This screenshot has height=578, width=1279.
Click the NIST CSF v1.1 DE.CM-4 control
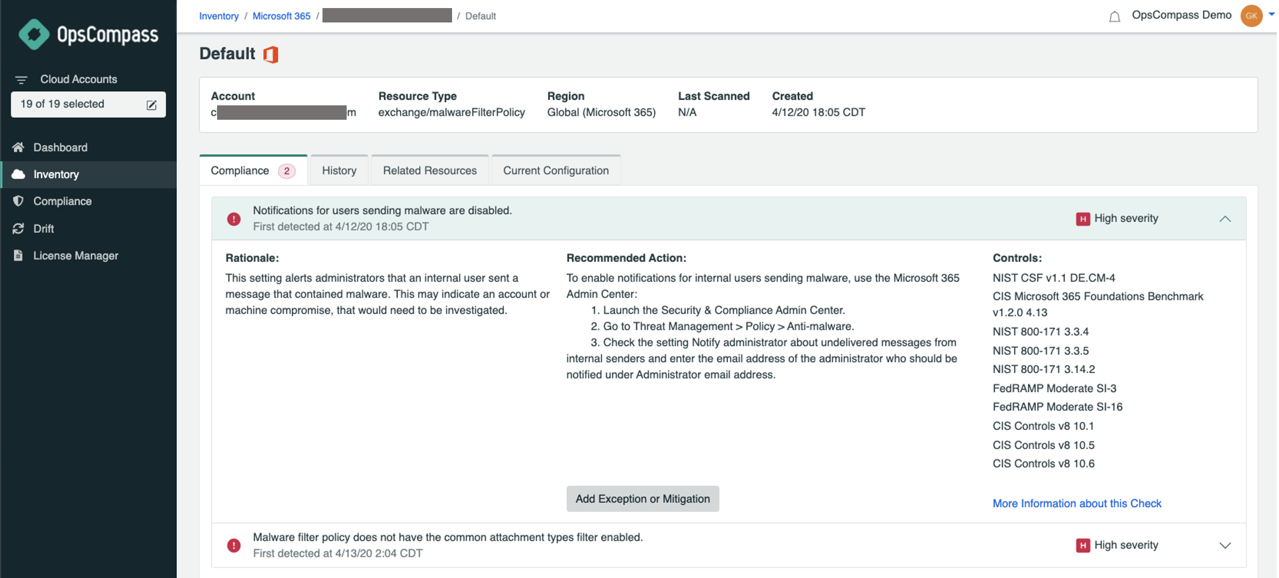click(x=1054, y=278)
